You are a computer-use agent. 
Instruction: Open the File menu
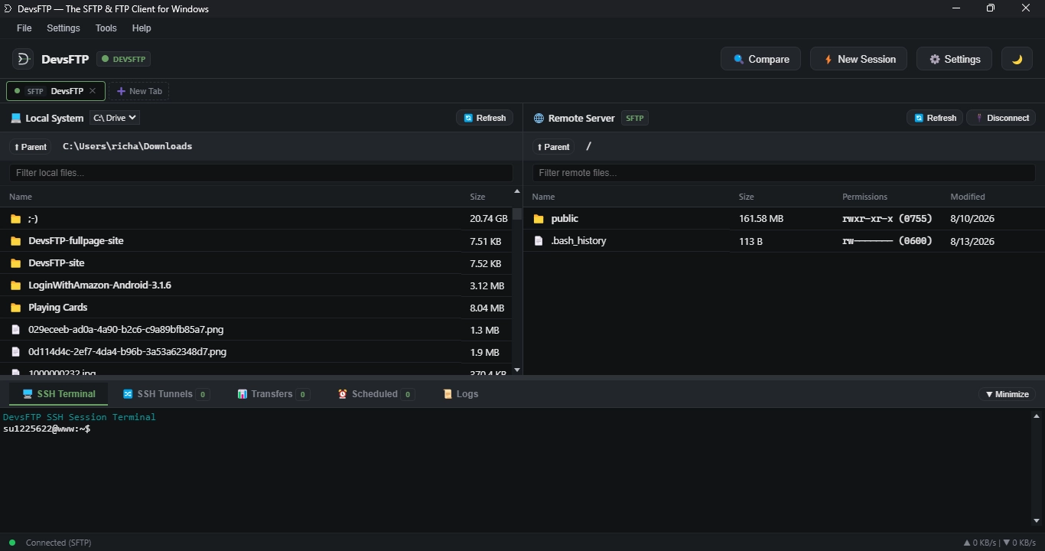pyautogui.click(x=24, y=28)
